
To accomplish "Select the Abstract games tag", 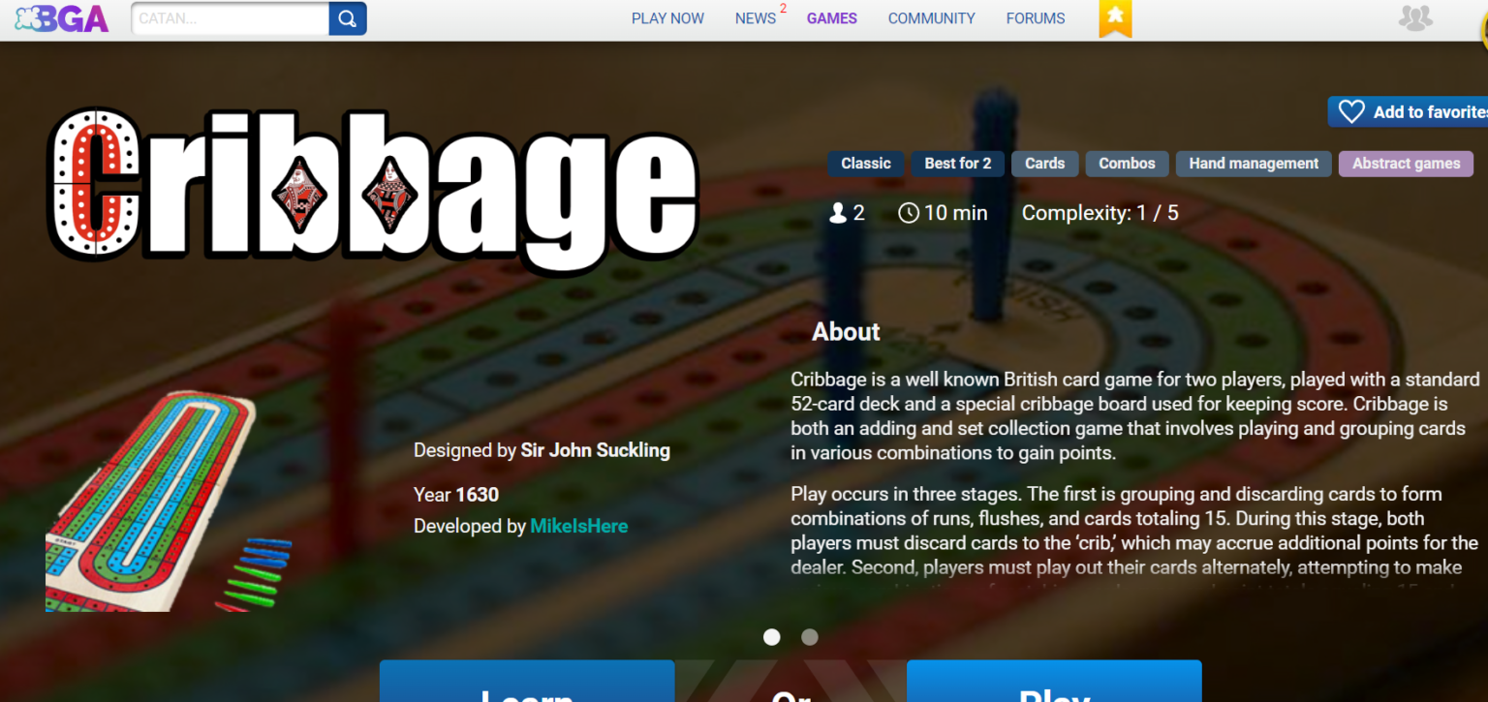I will pyautogui.click(x=1406, y=164).
